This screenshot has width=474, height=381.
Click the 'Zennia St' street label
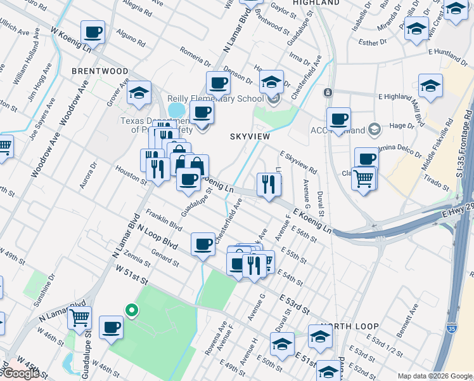coord(137,258)
